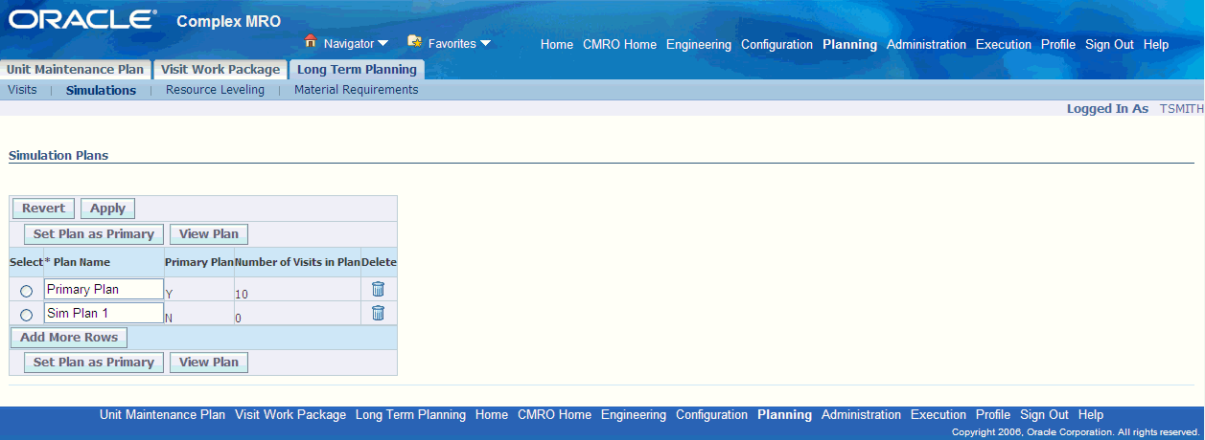Click the Primary Plan value N
The width and height of the screenshot is (1205, 440).
169,318
